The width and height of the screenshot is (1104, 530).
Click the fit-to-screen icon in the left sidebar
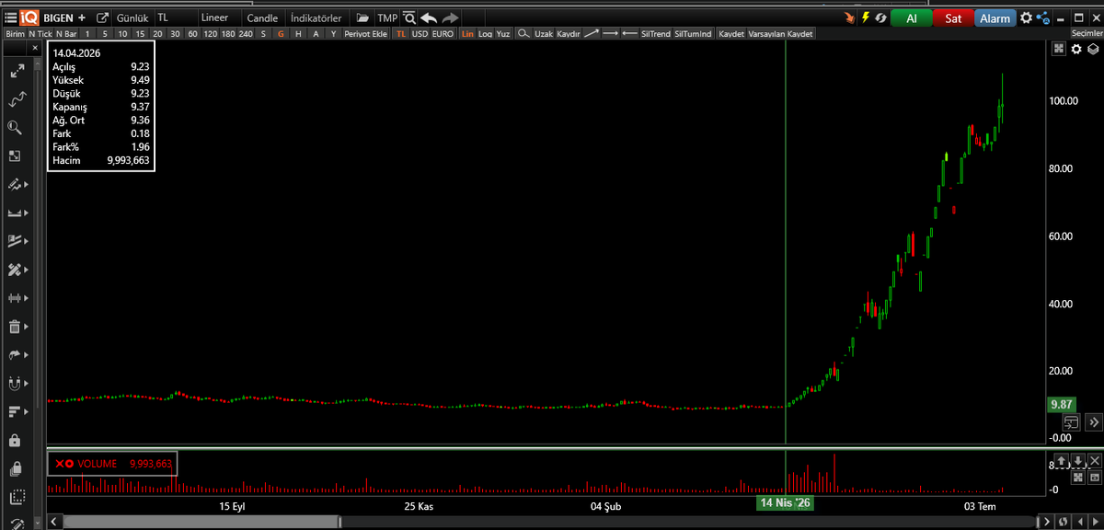coord(15,156)
